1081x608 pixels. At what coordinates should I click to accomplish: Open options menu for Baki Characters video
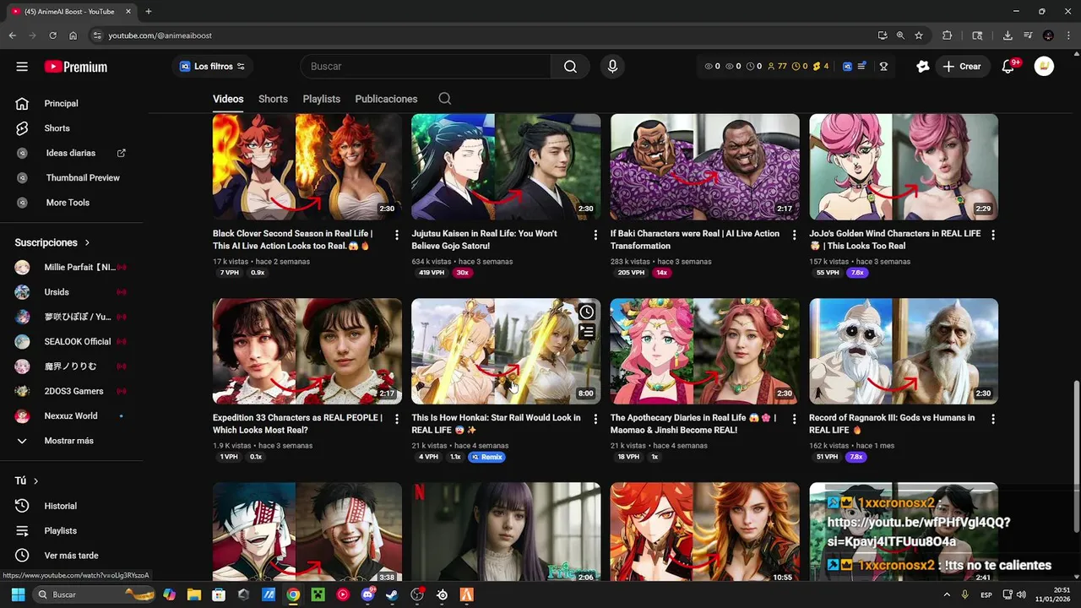pos(794,236)
